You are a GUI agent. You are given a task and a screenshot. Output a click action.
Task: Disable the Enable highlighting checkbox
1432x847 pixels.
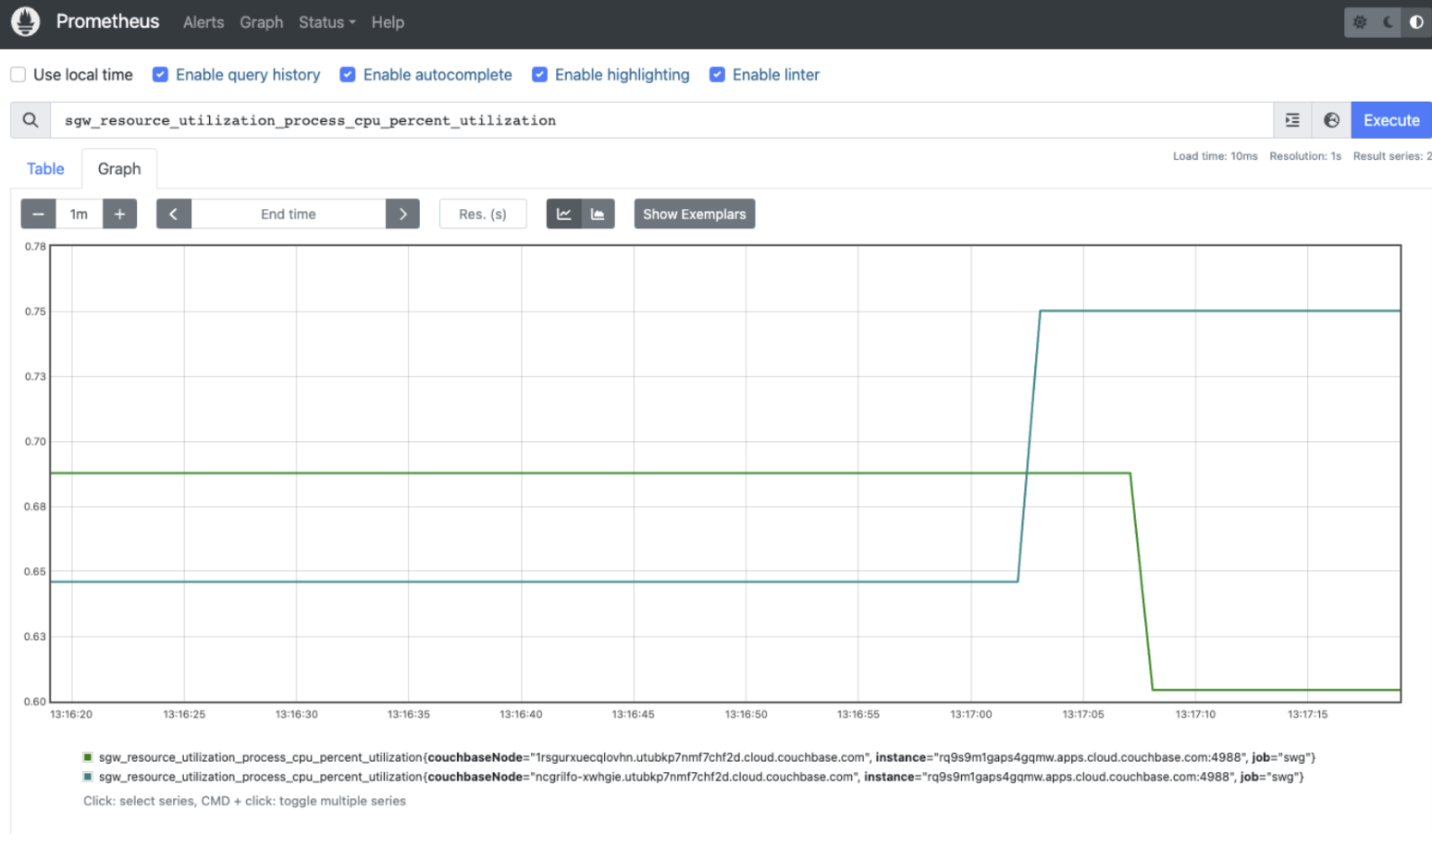tap(539, 74)
